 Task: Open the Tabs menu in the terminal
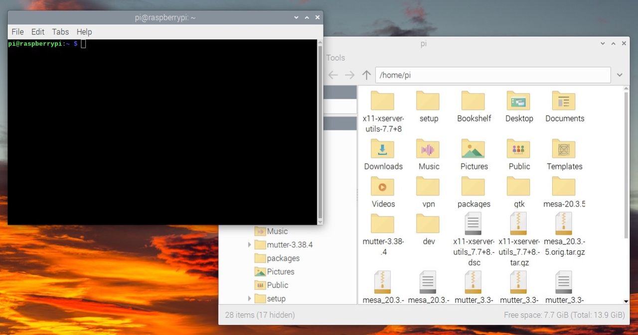pyautogui.click(x=60, y=31)
